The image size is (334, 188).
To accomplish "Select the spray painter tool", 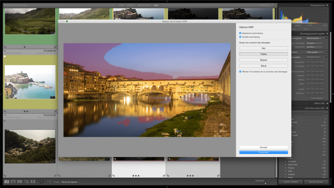I will pyautogui.click(x=42, y=181).
